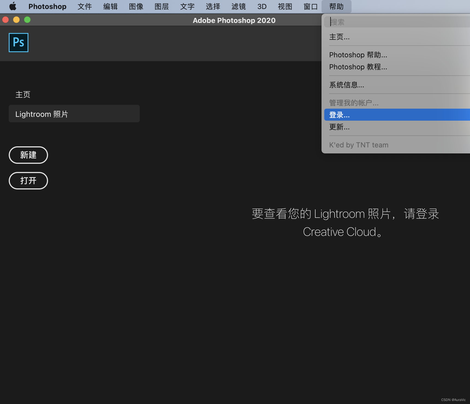Click the 打开 button
The width and height of the screenshot is (470, 404).
click(28, 181)
